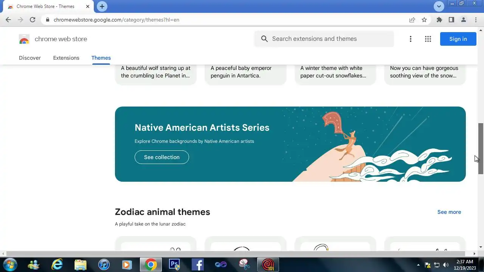Click the wolf Ice Planet theme description
This screenshot has height=272, width=484.
155,72
